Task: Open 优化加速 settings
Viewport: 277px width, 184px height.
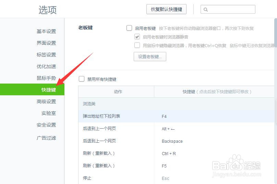Action: point(46,66)
